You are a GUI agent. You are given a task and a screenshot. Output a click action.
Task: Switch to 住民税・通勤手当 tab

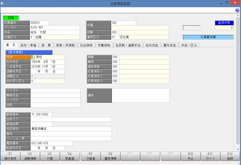[x=128, y=45]
